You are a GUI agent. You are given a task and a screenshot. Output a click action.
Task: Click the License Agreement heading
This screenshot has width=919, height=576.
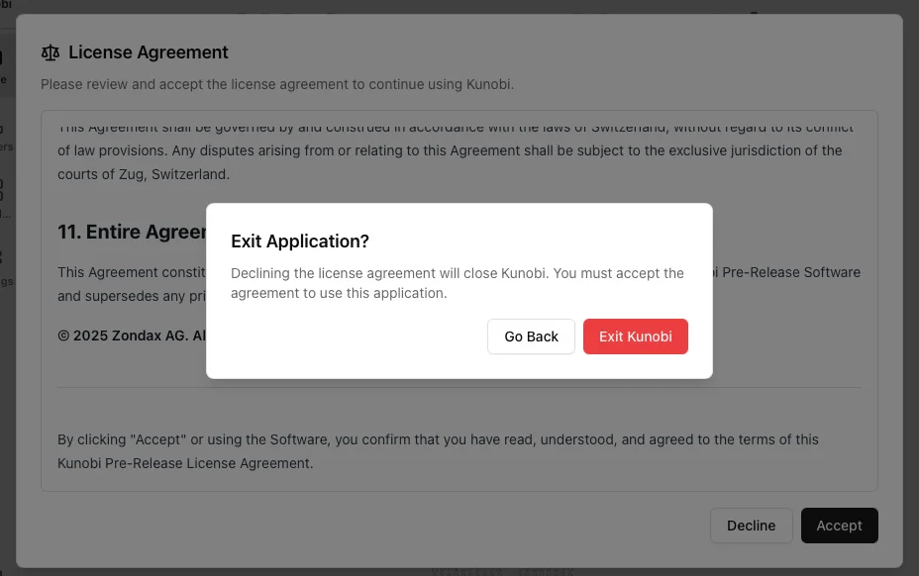pos(147,51)
